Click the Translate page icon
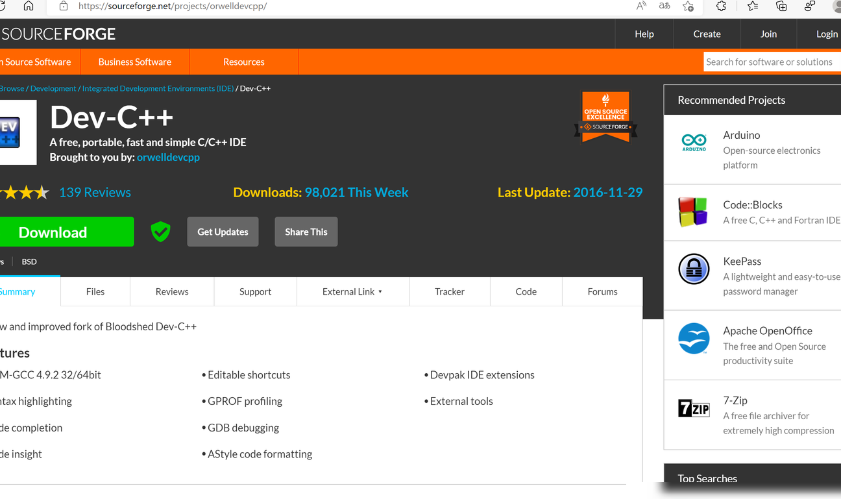The height and width of the screenshot is (499, 841). (664, 6)
